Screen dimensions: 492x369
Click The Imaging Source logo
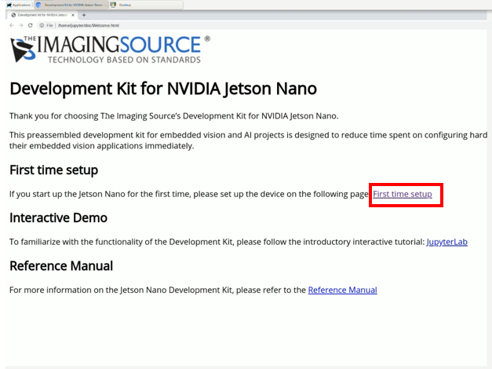point(110,49)
